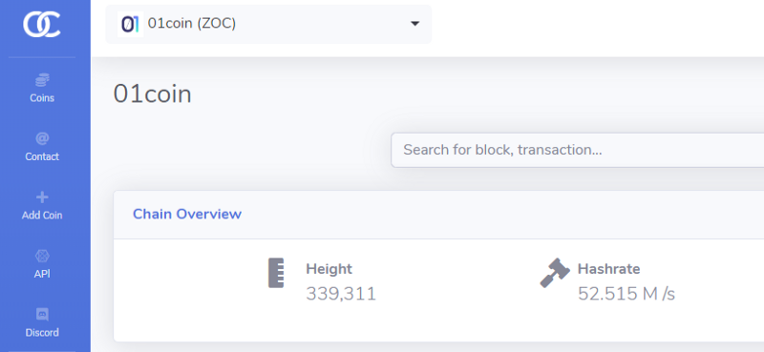This screenshot has width=764, height=352.
Task: Select the block height value 339,311
Action: 341,294
